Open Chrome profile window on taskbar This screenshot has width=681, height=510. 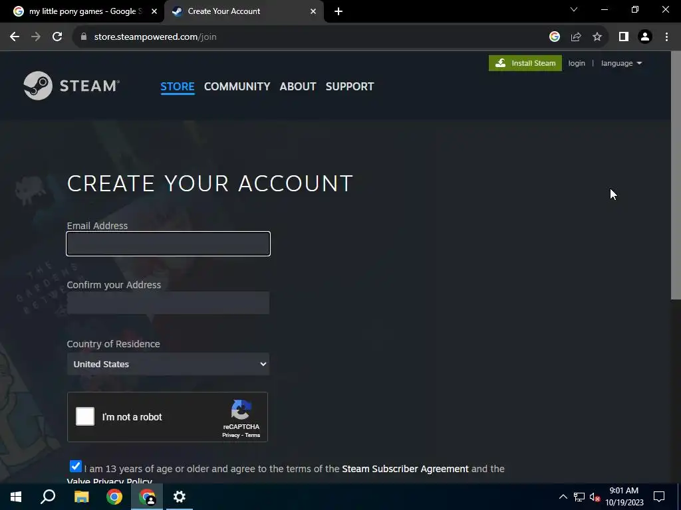(147, 497)
